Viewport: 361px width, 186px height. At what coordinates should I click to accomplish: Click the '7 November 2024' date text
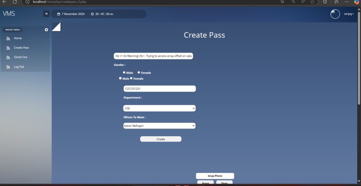(x=73, y=14)
